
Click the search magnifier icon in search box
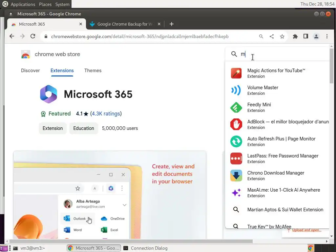click(234, 54)
